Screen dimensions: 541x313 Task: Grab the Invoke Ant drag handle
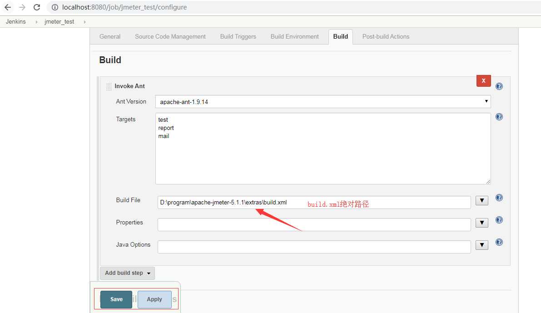pos(109,86)
